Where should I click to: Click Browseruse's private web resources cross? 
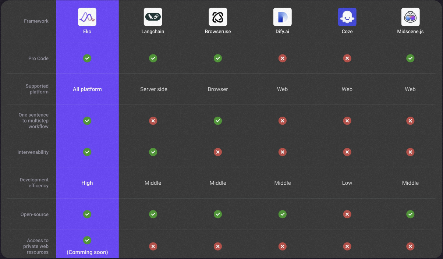(x=218, y=246)
